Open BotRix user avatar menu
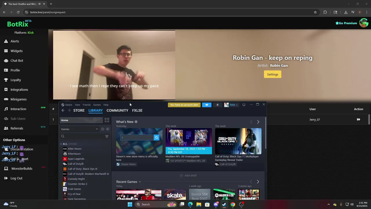 (x=363, y=23)
